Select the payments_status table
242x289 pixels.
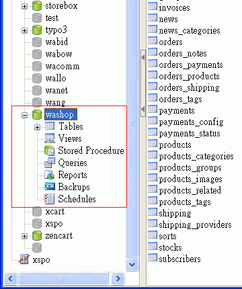[x=190, y=134]
